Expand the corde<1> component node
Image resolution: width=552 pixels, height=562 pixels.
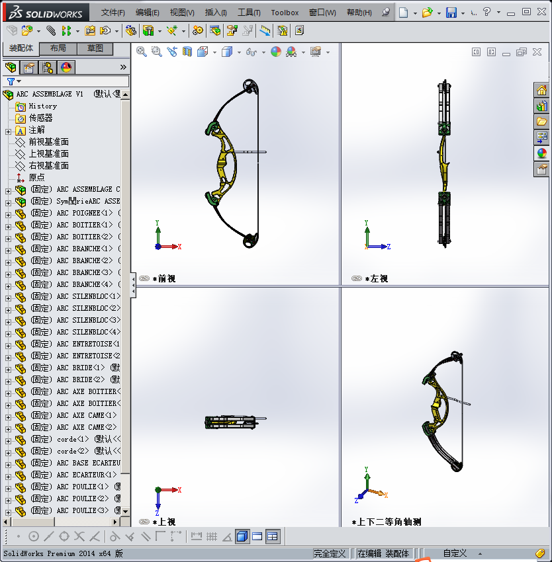pos(8,441)
